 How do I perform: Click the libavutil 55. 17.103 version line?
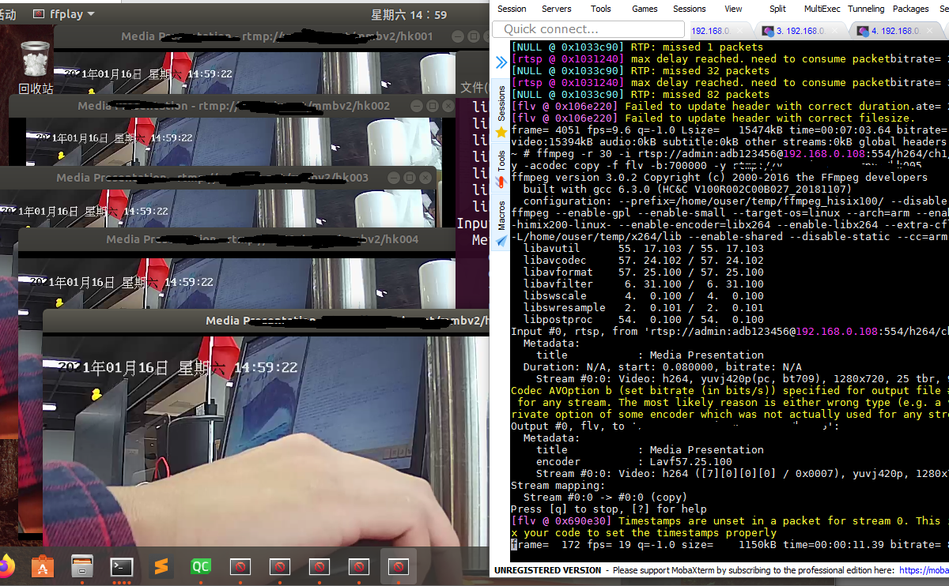click(644, 248)
